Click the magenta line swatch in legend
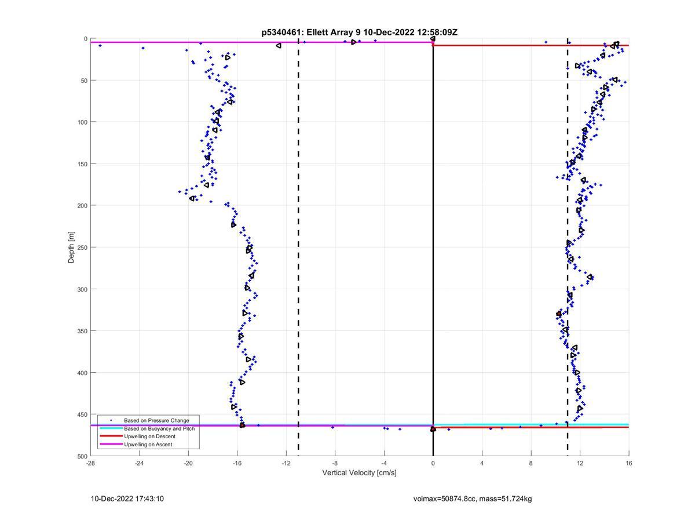Viewport: 695px width, 513px height. tap(111, 445)
